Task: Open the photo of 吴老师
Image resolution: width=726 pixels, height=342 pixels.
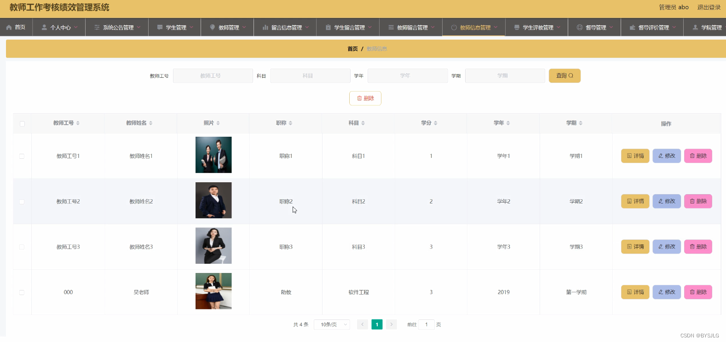Action: coord(213,291)
